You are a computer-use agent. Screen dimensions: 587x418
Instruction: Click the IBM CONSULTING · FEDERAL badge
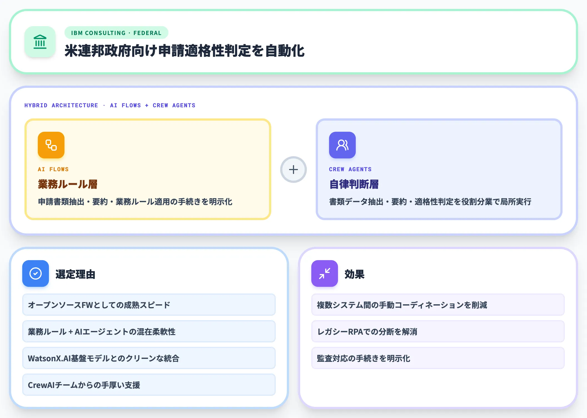tap(116, 33)
